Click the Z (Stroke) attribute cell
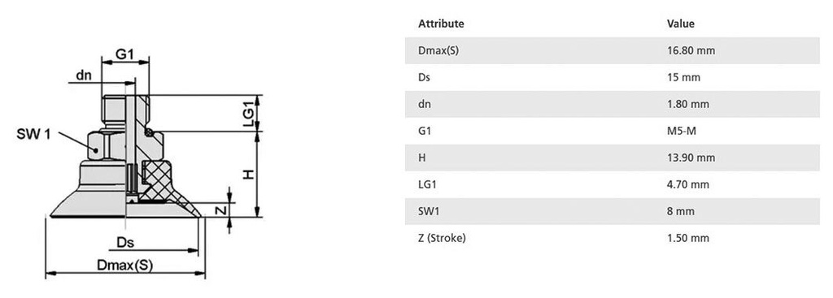 (442, 238)
